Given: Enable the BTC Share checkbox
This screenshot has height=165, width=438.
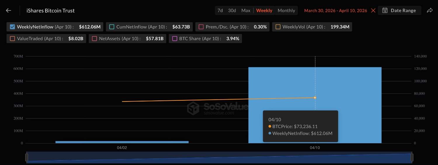Looking at the screenshot, I should coord(175,38).
